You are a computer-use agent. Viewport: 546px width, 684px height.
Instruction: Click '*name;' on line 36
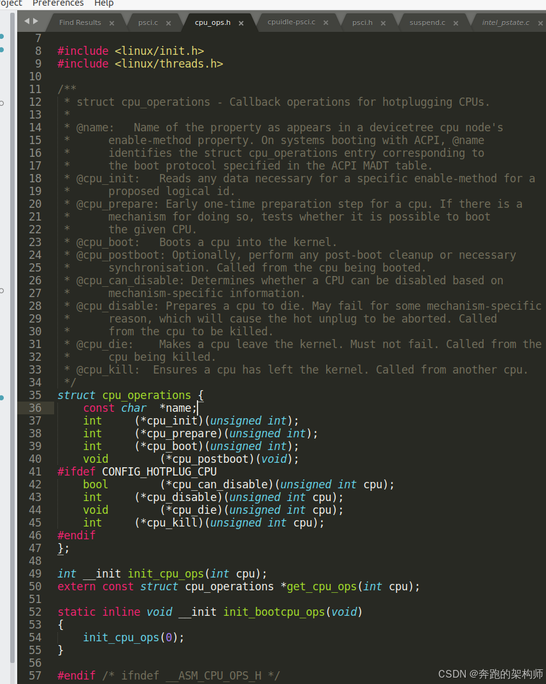178,408
